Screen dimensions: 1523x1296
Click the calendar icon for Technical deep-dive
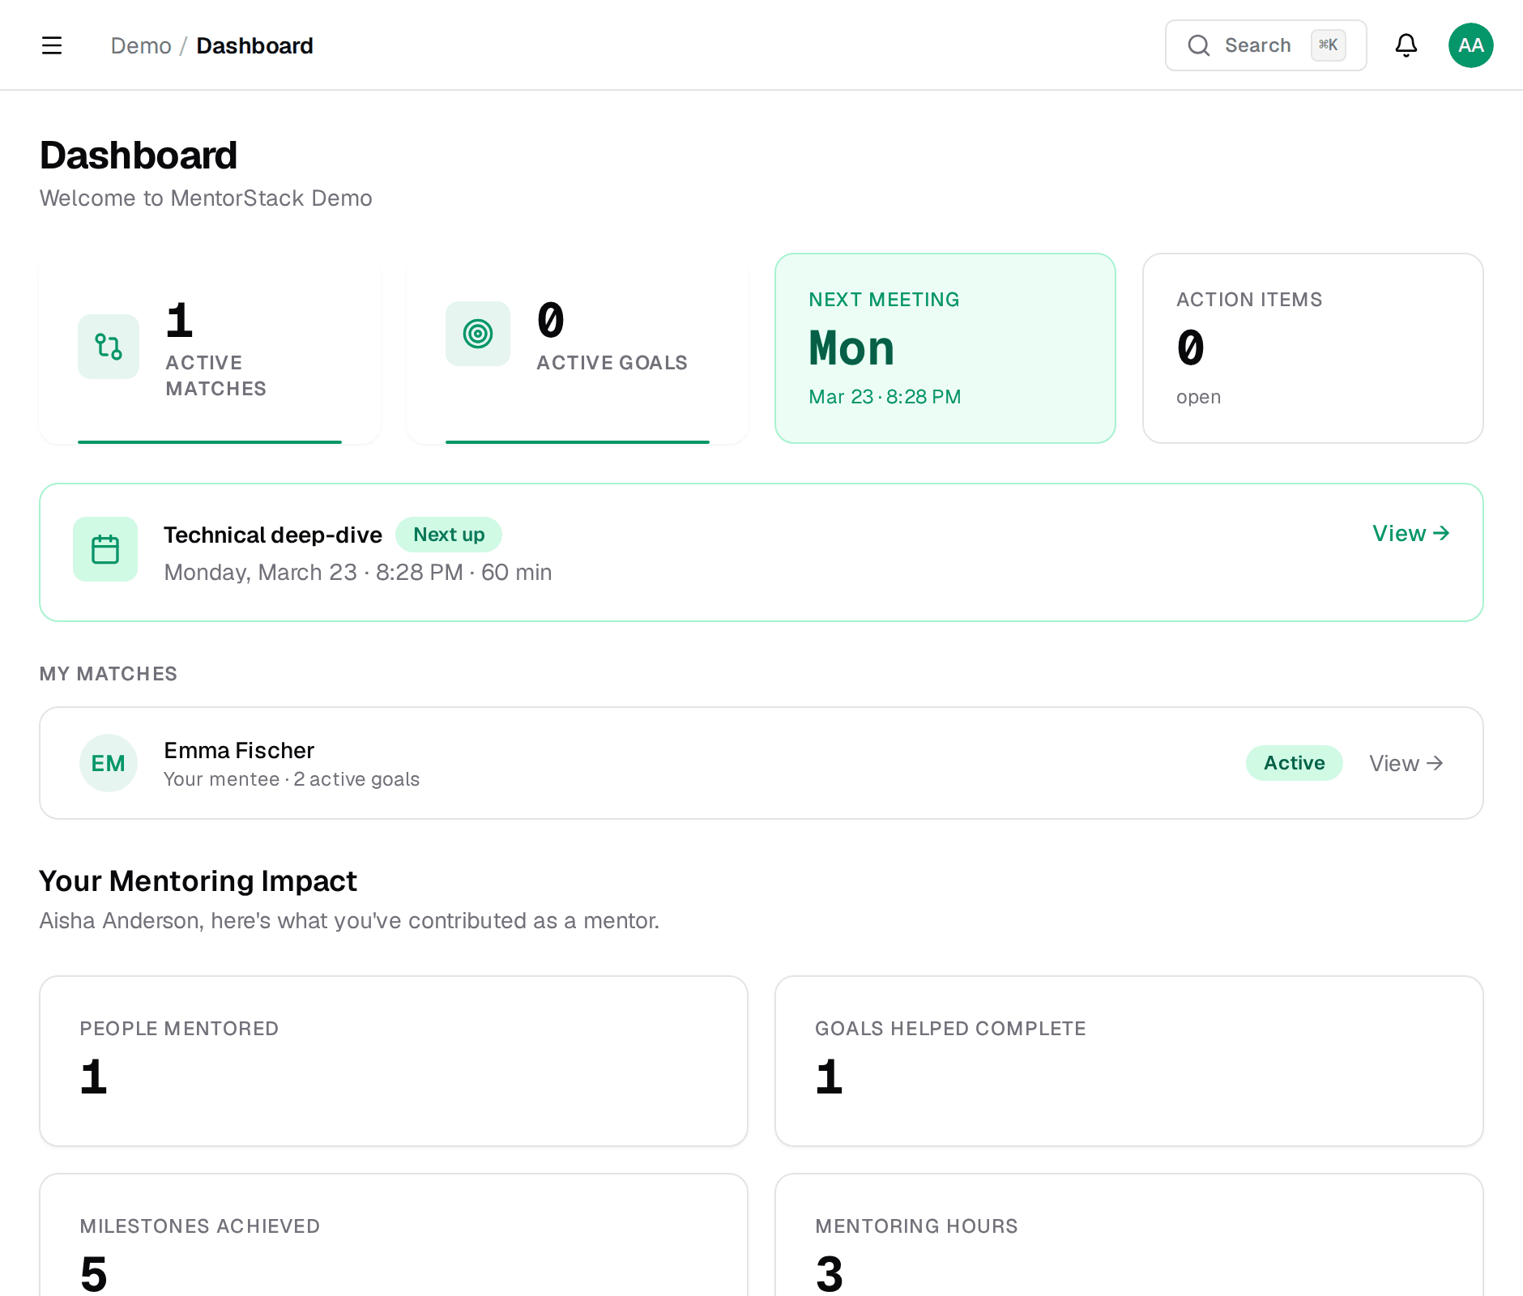click(105, 549)
